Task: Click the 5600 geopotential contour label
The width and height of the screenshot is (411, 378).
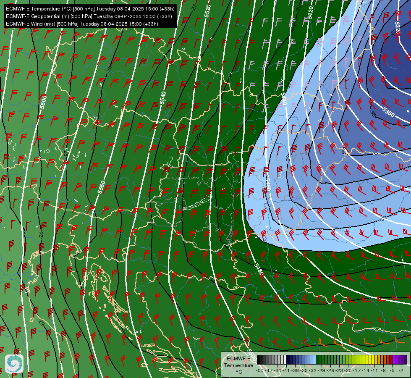Action: [43, 102]
